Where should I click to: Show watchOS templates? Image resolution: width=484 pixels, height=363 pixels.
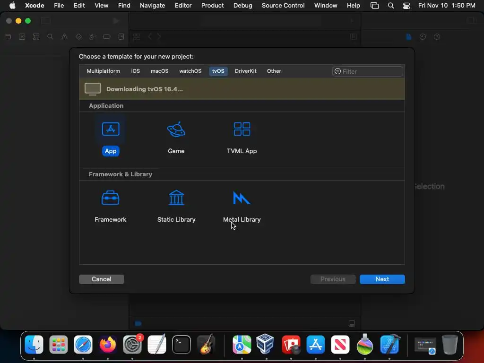[190, 71]
